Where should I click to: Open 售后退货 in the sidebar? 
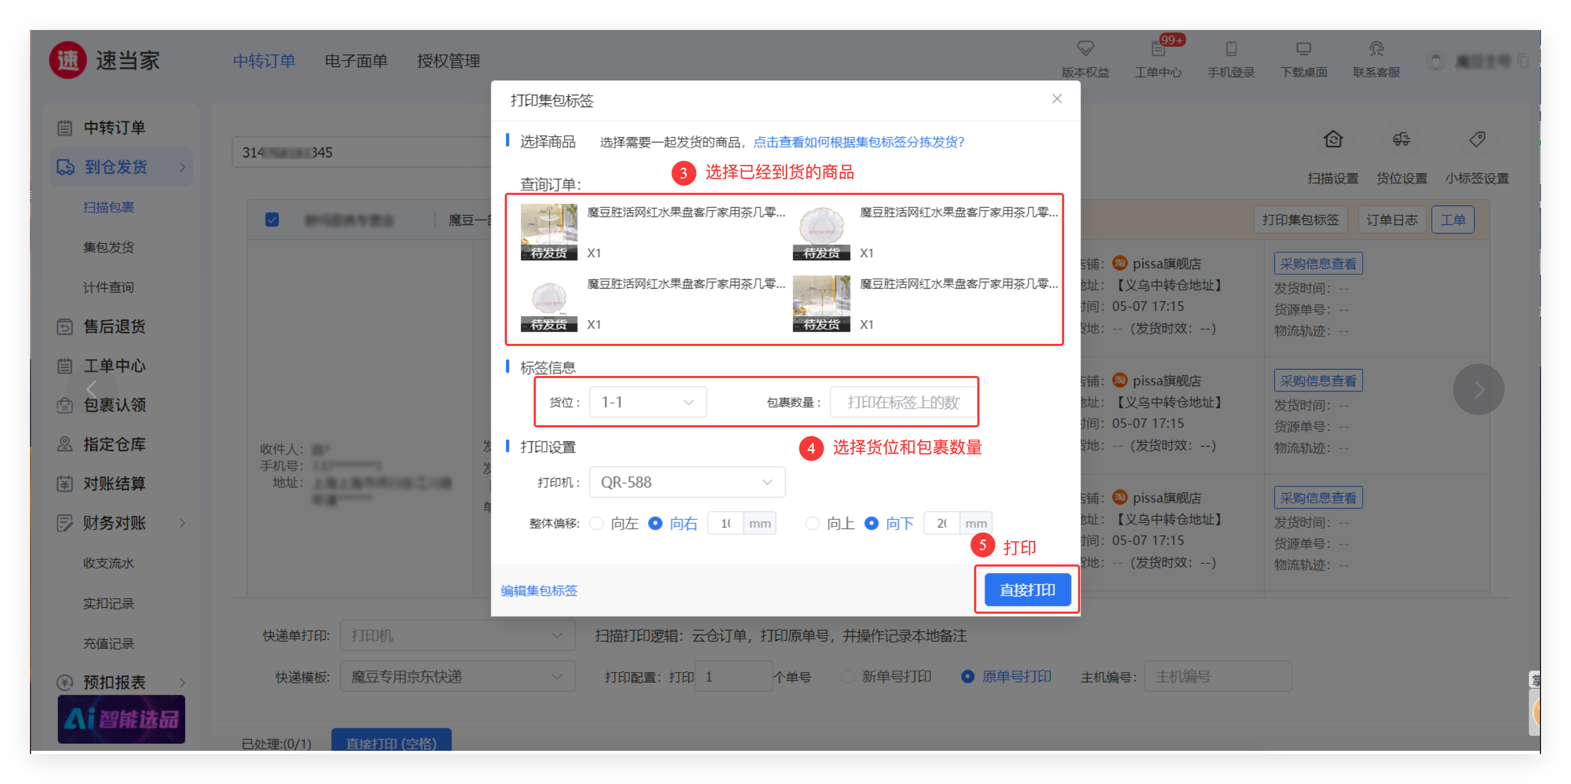pos(114,327)
